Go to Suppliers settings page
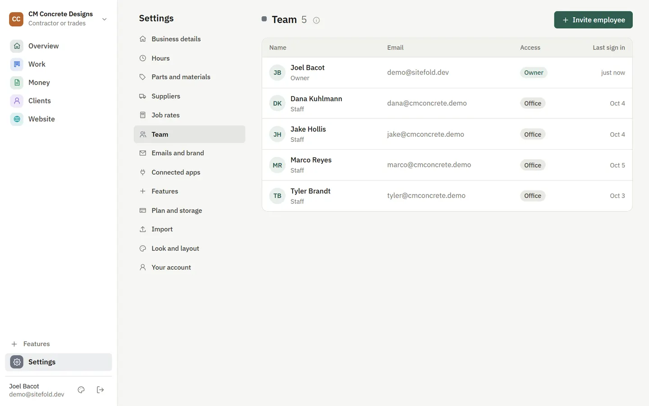The height and width of the screenshot is (406, 649). pos(189,96)
